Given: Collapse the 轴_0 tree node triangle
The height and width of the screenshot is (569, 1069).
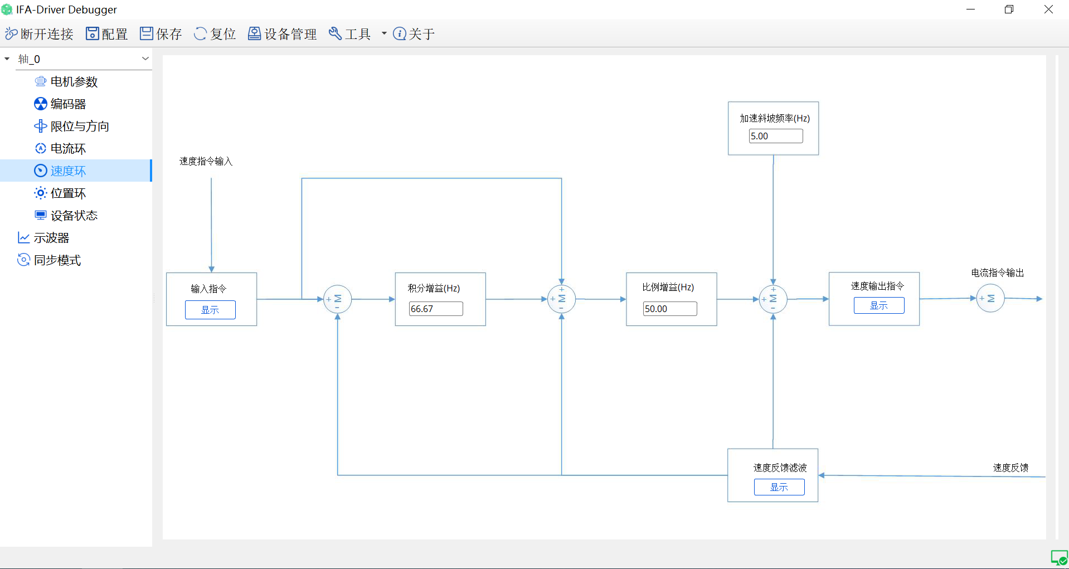Looking at the screenshot, I should (7, 59).
